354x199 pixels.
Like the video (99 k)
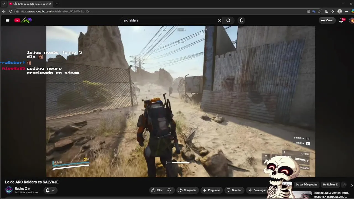pos(157,190)
